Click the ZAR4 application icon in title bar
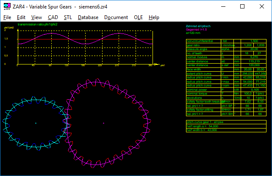The height and width of the screenshot is (176, 272). [6, 6]
